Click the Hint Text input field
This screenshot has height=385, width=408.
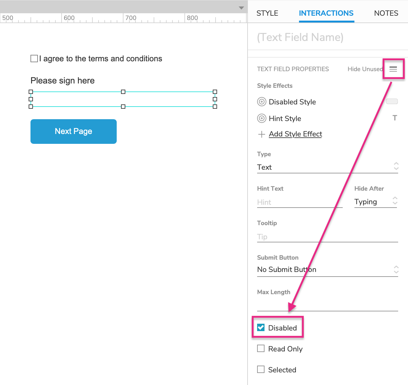(299, 202)
